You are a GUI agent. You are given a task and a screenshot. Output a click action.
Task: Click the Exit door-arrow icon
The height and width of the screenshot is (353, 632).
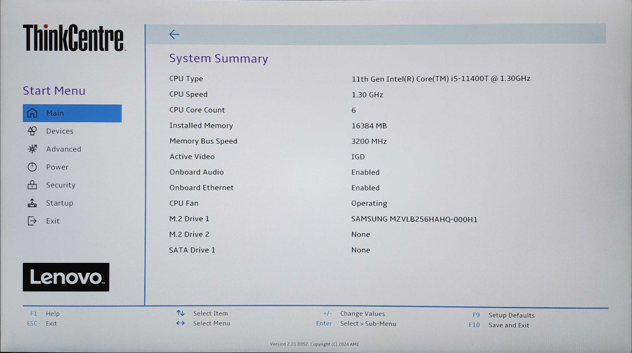click(x=32, y=221)
